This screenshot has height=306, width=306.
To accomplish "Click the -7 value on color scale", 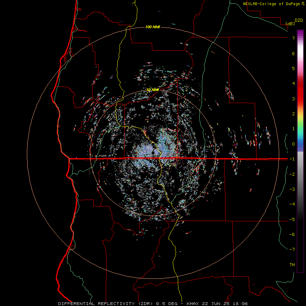I will [x=292, y=250].
